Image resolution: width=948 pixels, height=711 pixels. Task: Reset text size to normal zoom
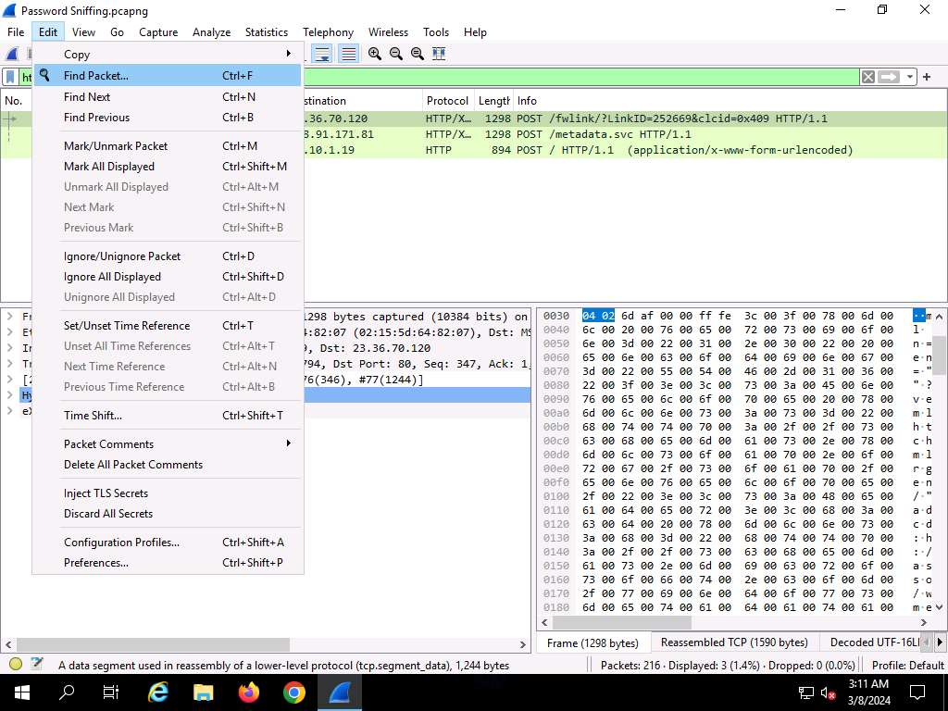pyautogui.click(x=418, y=55)
